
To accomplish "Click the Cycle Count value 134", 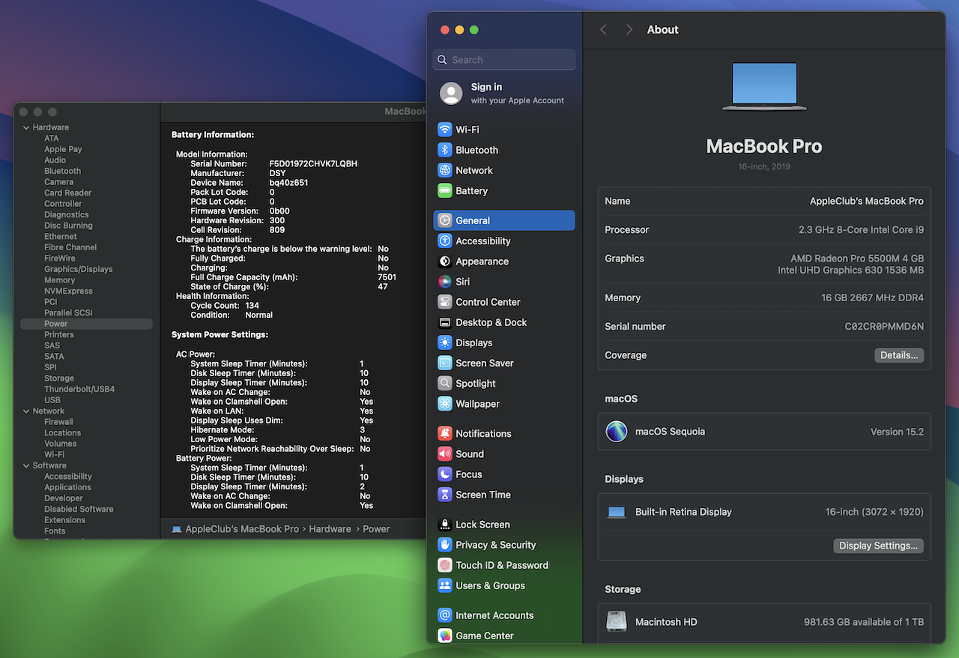I will tap(252, 306).
